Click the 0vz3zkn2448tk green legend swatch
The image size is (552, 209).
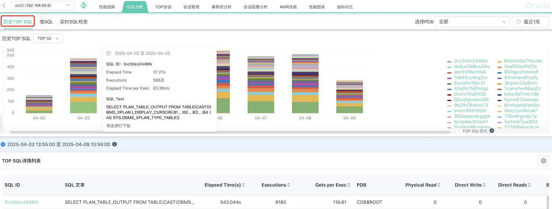pyautogui.click(x=449, y=61)
